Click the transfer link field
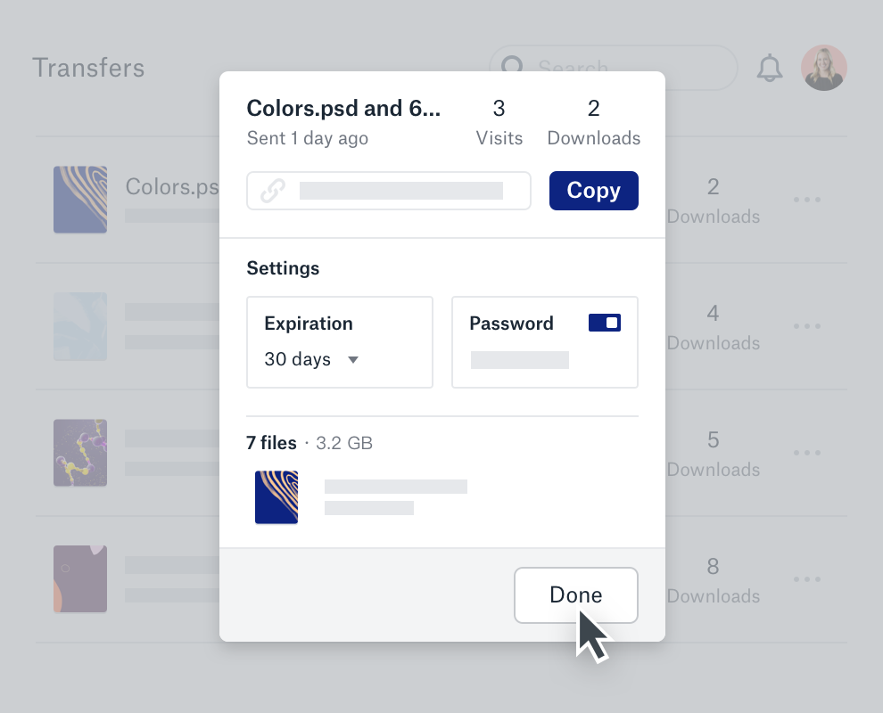883x713 pixels. tap(401, 191)
